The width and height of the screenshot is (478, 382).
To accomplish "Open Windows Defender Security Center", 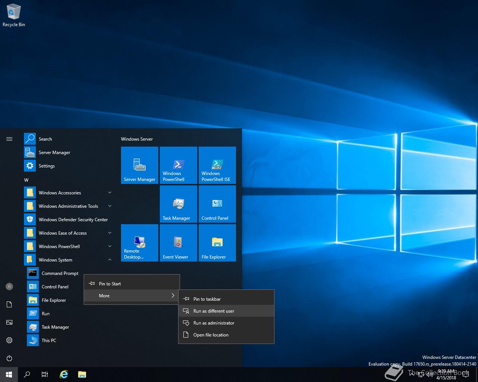I will [69, 219].
